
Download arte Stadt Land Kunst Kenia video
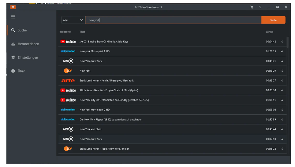pyautogui.click(x=282, y=80)
